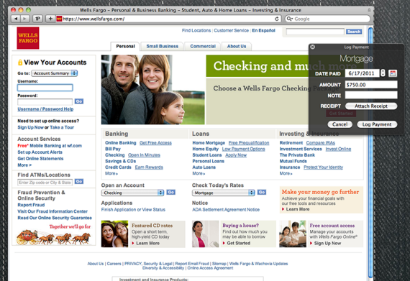The image size is (410, 281).
Task: Click the browser back arrow button
Action: click(x=16, y=19)
